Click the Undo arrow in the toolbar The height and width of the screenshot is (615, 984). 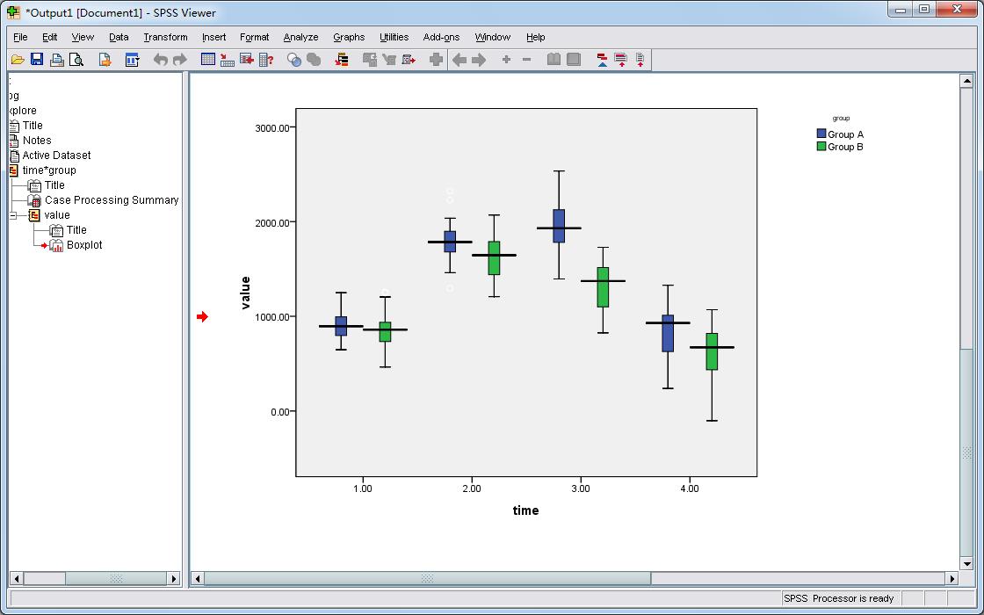pyautogui.click(x=160, y=60)
